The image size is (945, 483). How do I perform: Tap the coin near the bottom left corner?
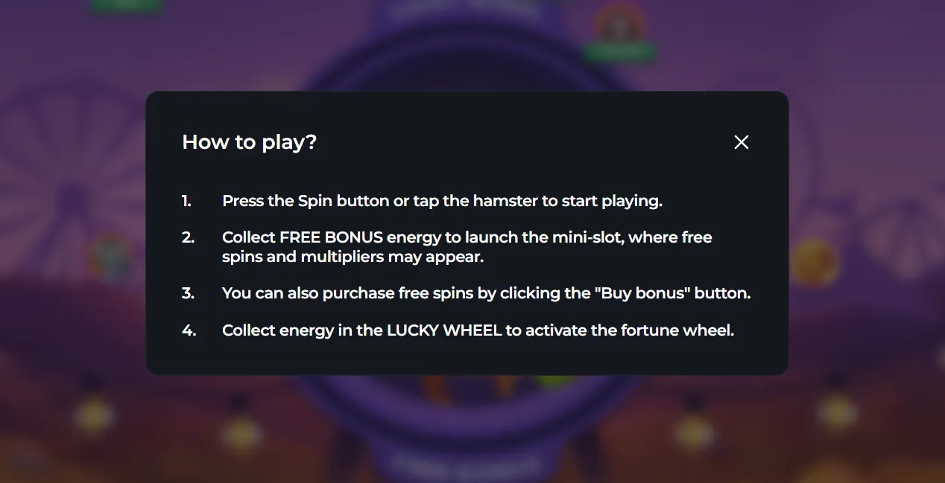click(x=95, y=414)
